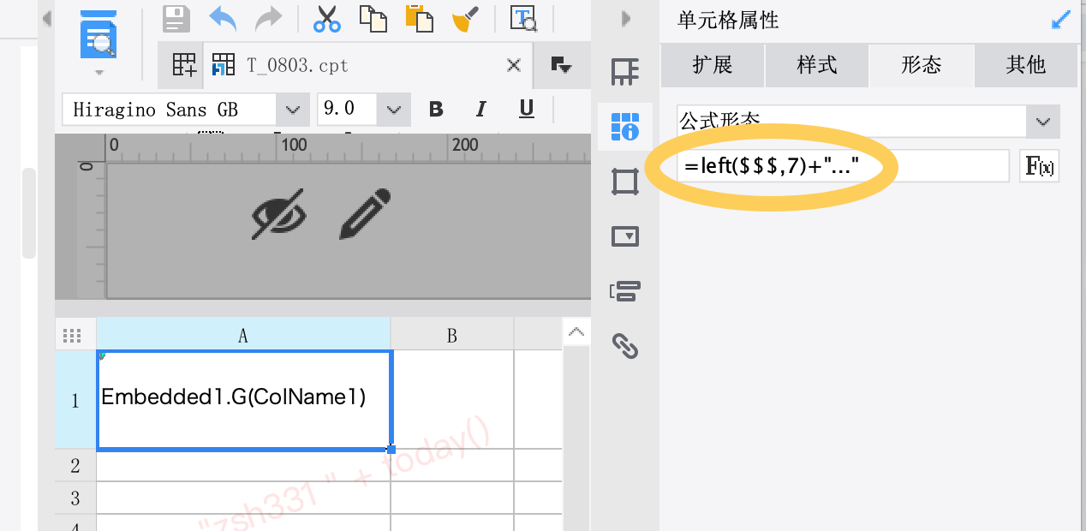Select cell A1 Embedded1.G(ColName1)

coord(244,399)
